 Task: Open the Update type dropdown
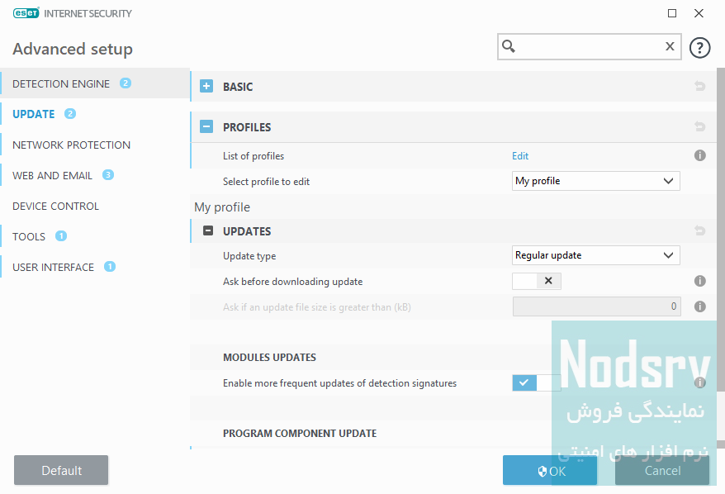595,255
